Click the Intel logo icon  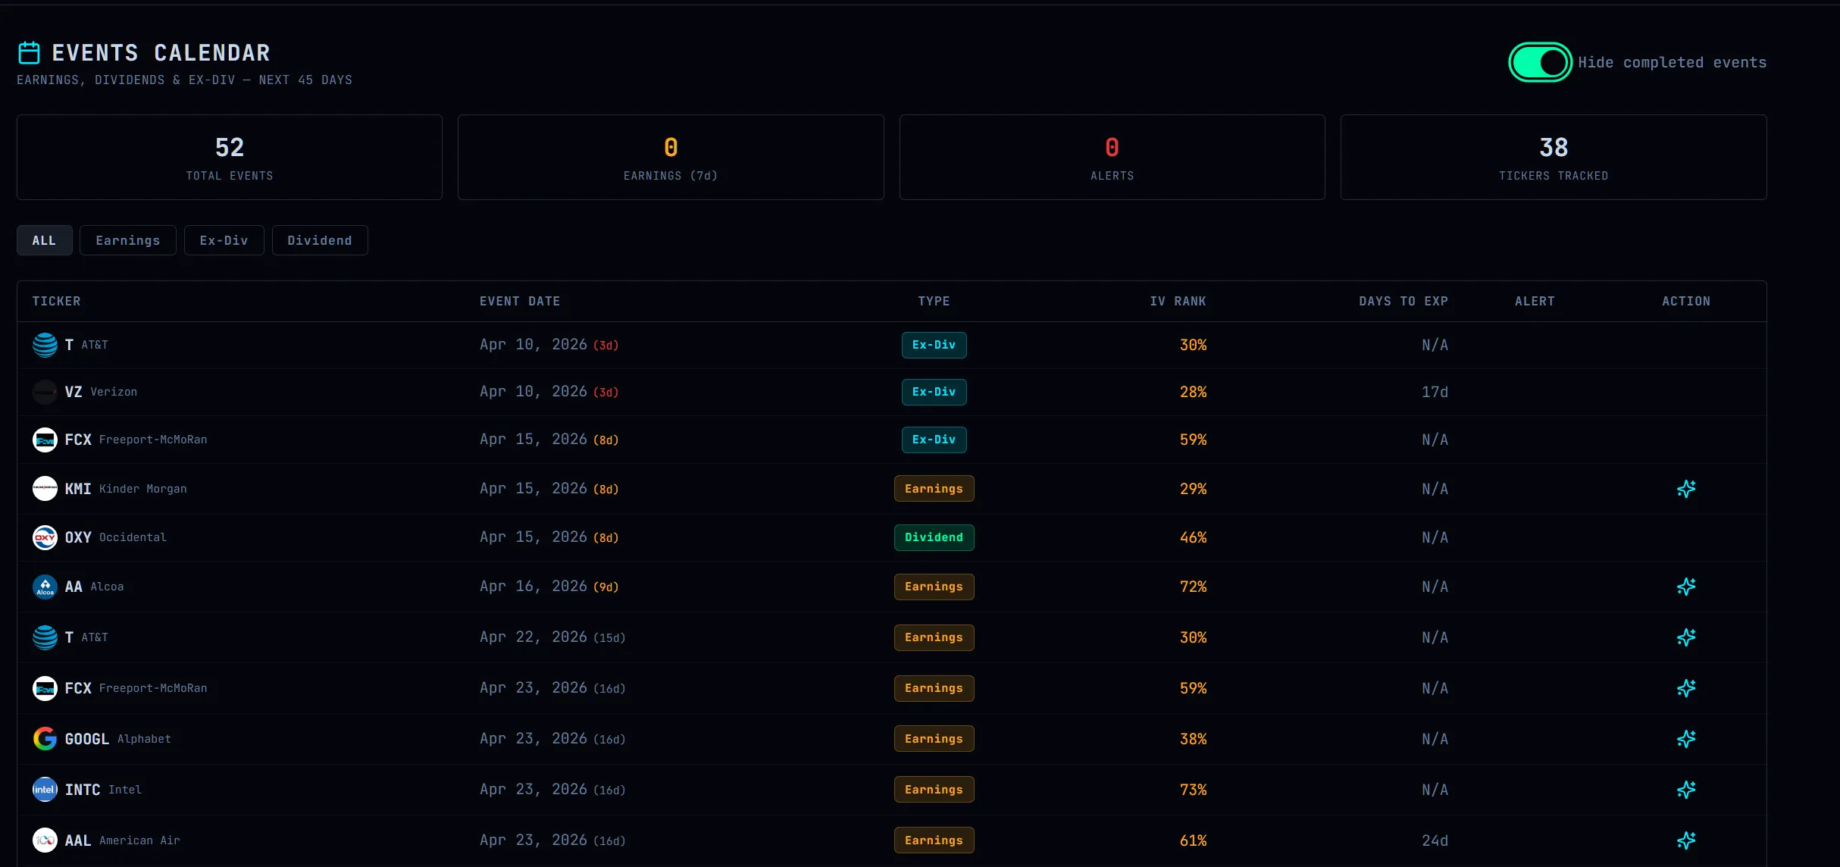[45, 790]
